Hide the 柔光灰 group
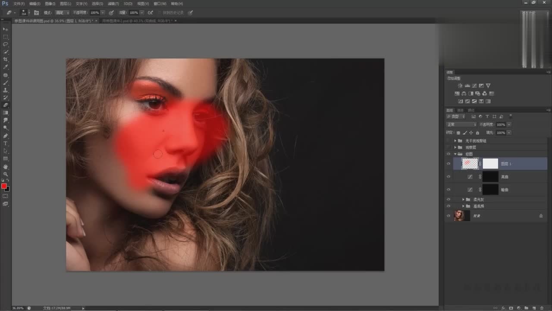The height and width of the screenshot is (311, 552). tap(448, 200)
